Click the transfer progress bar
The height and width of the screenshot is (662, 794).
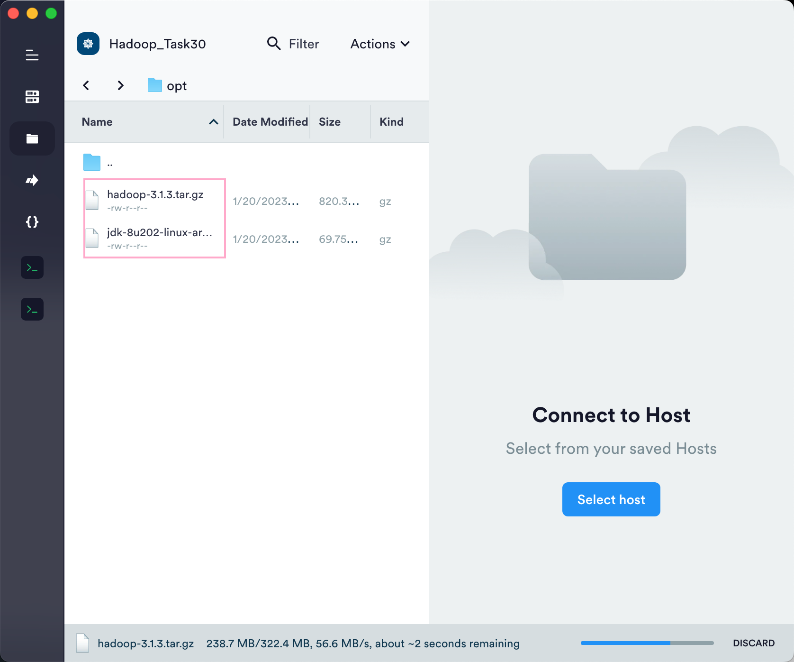(647, 643)
